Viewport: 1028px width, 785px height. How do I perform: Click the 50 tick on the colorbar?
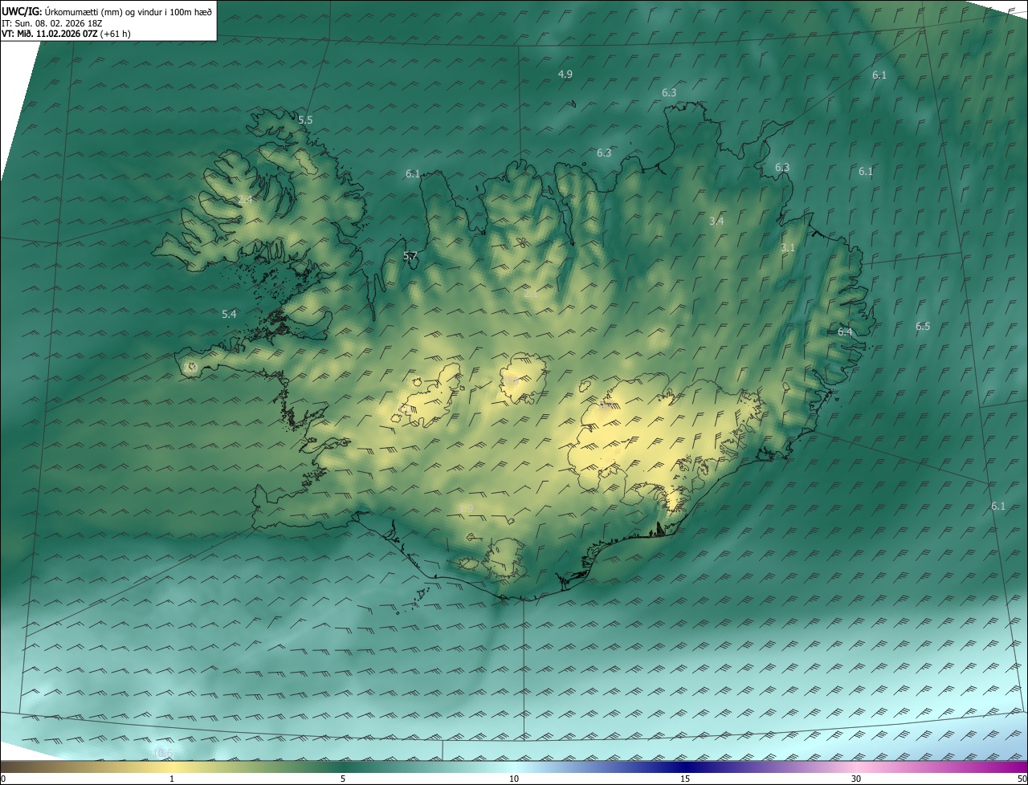(1022, 779)
